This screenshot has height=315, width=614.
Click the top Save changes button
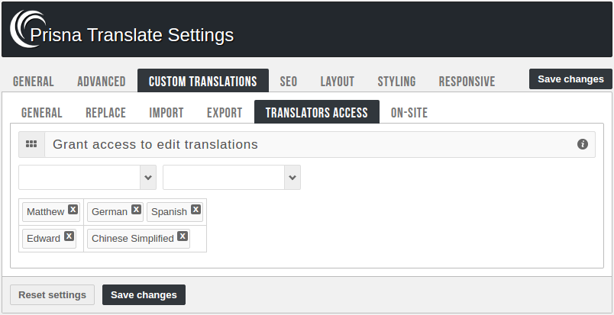coord(570,79)
